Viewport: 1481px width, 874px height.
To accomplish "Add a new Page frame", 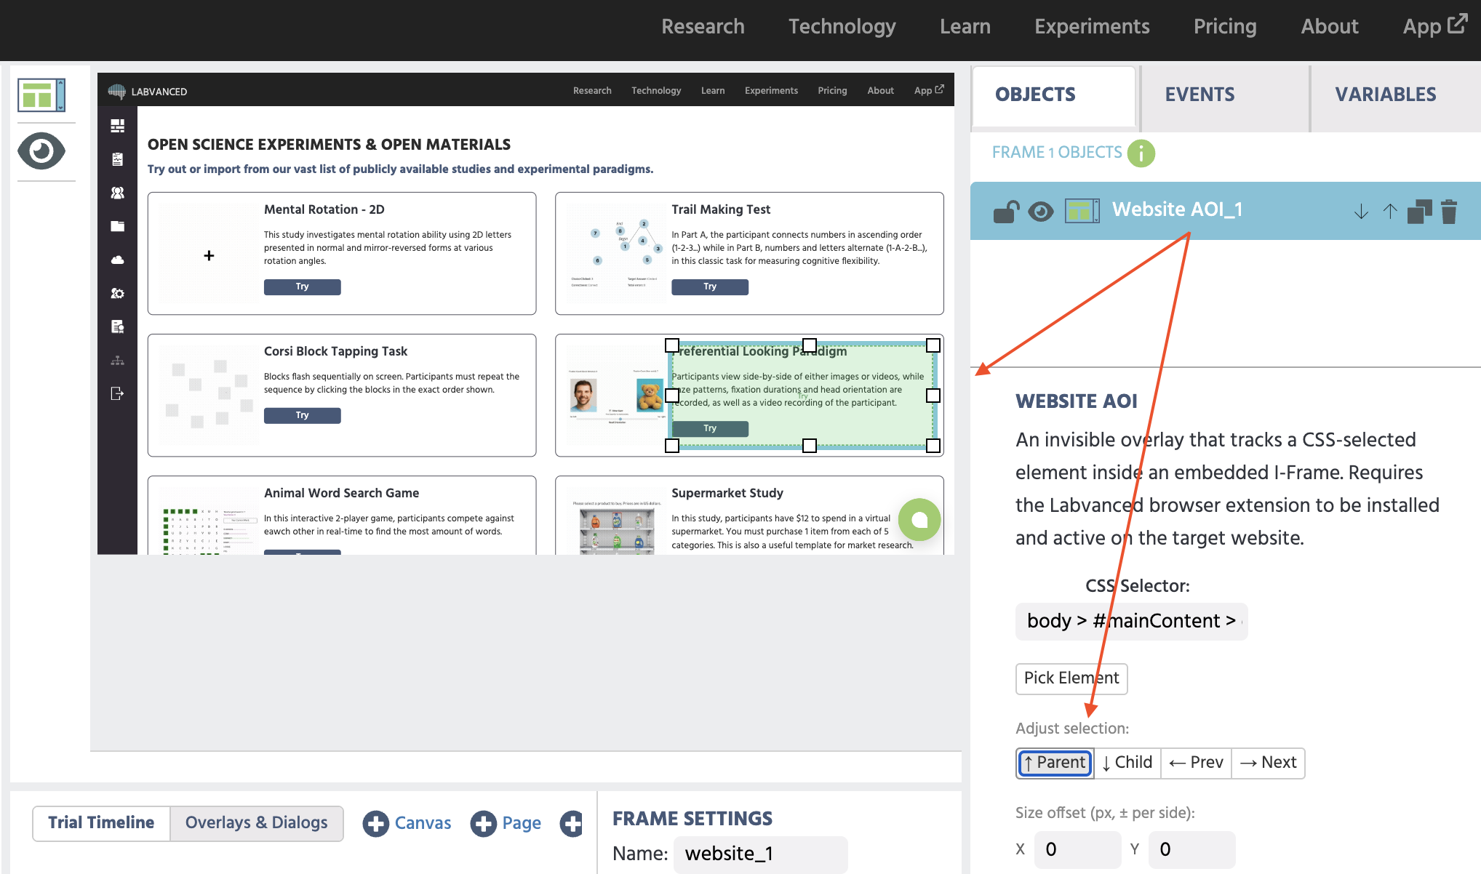I will pos(506,823).
